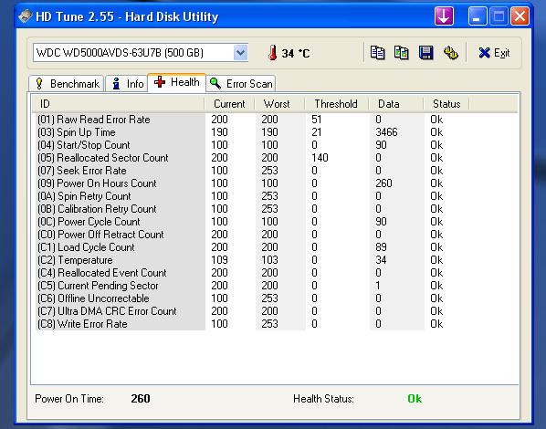Screen dimensions: 546x429
Task: Sort by the Current column header
Action: [x=229, y=104]
